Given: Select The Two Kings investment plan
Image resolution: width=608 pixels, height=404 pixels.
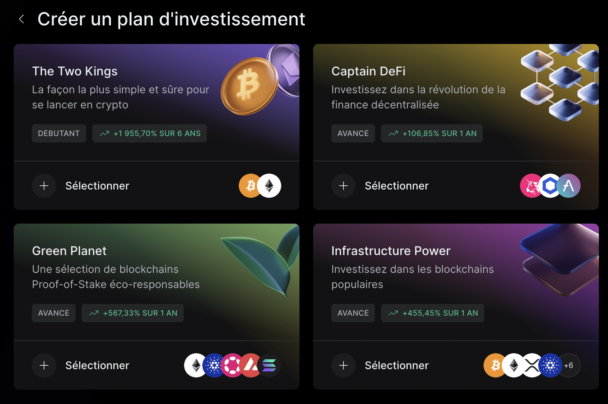Looking at the screenshot, I should pyautogui.click(x=97, y=186).
